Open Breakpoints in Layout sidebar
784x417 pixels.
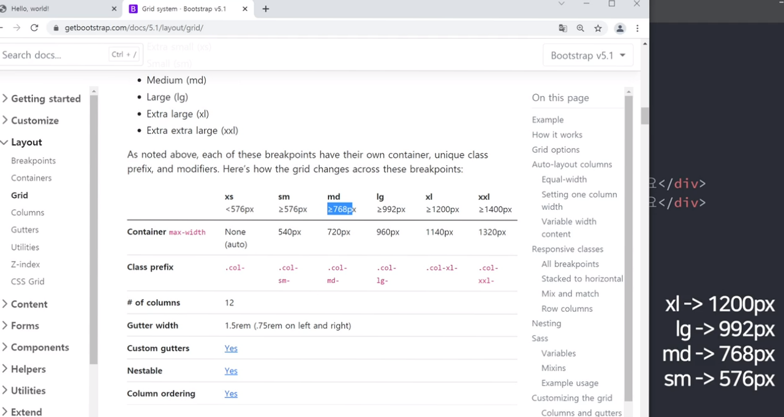click(33, 161)
